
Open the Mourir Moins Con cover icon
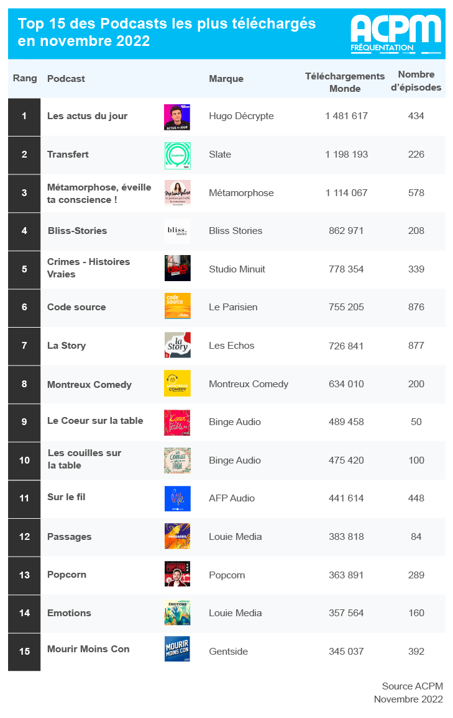(178, 649)
